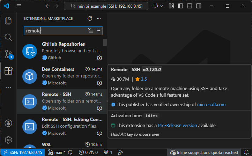This screenshot has height=156, width=252.
Task: Open the filter extensions dropdown
Action: [99, 30]
